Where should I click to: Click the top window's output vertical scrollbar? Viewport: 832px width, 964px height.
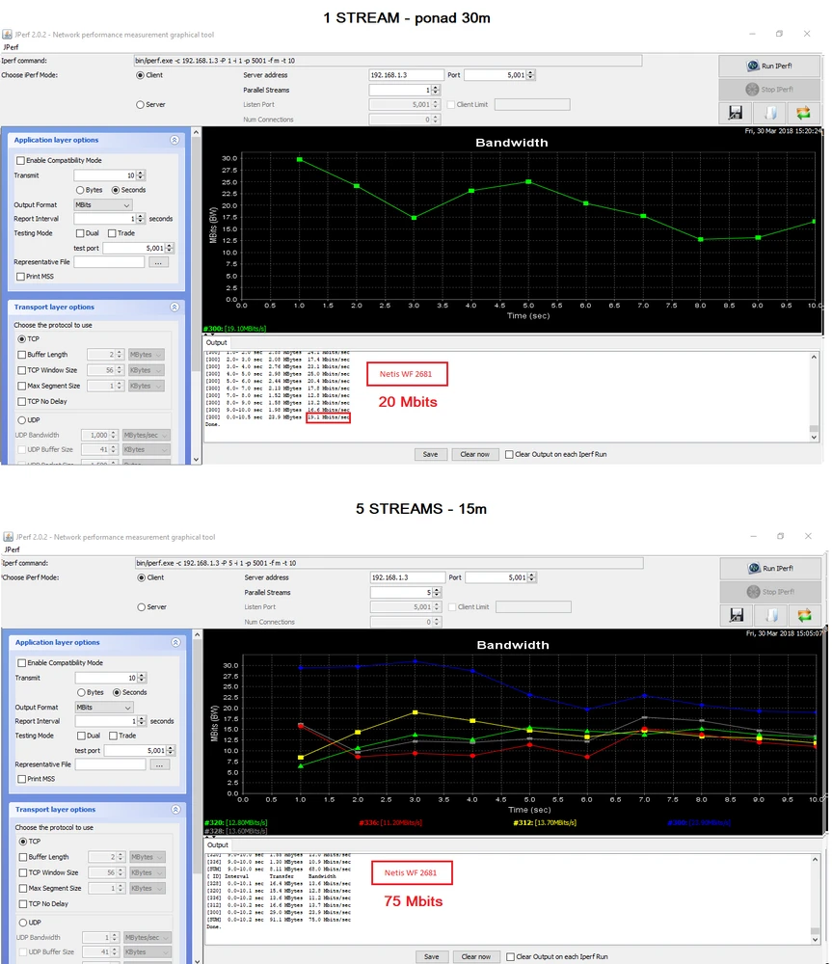815,395
